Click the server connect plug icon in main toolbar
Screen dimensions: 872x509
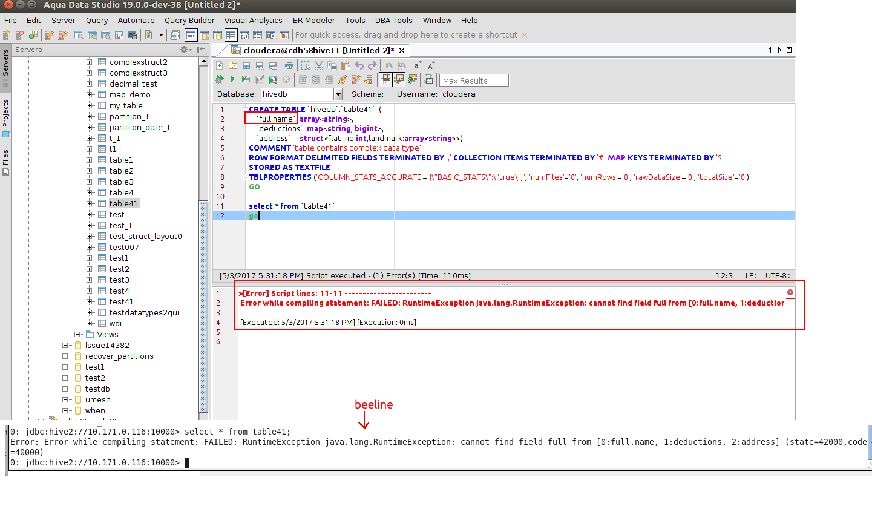click(50, 35)
